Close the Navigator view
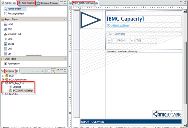 (x=17, y=71)
